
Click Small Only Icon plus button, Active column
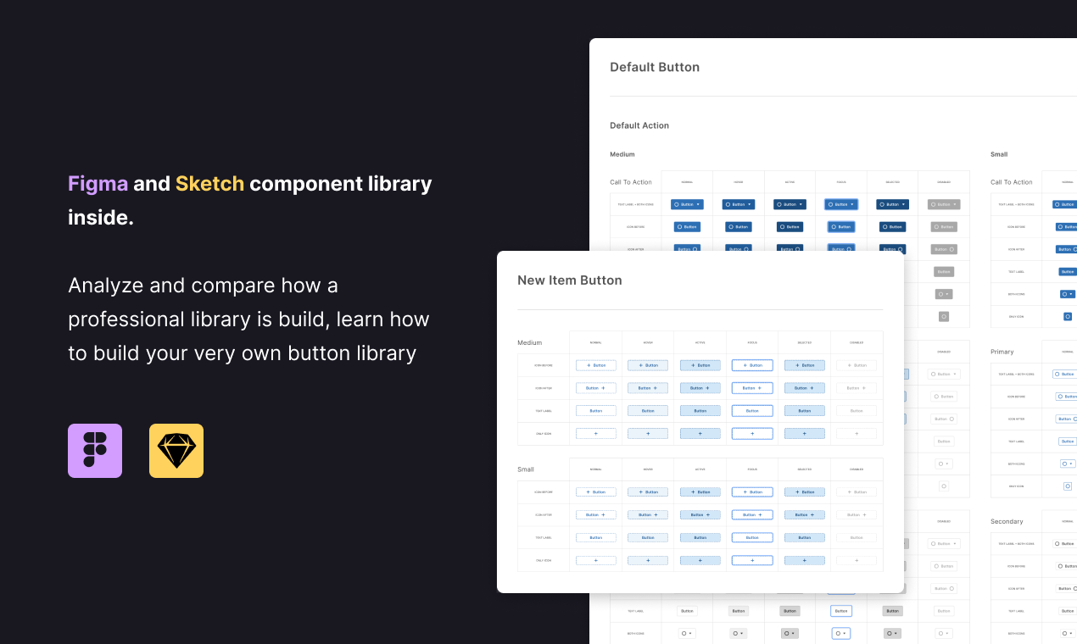click(700, 560)
